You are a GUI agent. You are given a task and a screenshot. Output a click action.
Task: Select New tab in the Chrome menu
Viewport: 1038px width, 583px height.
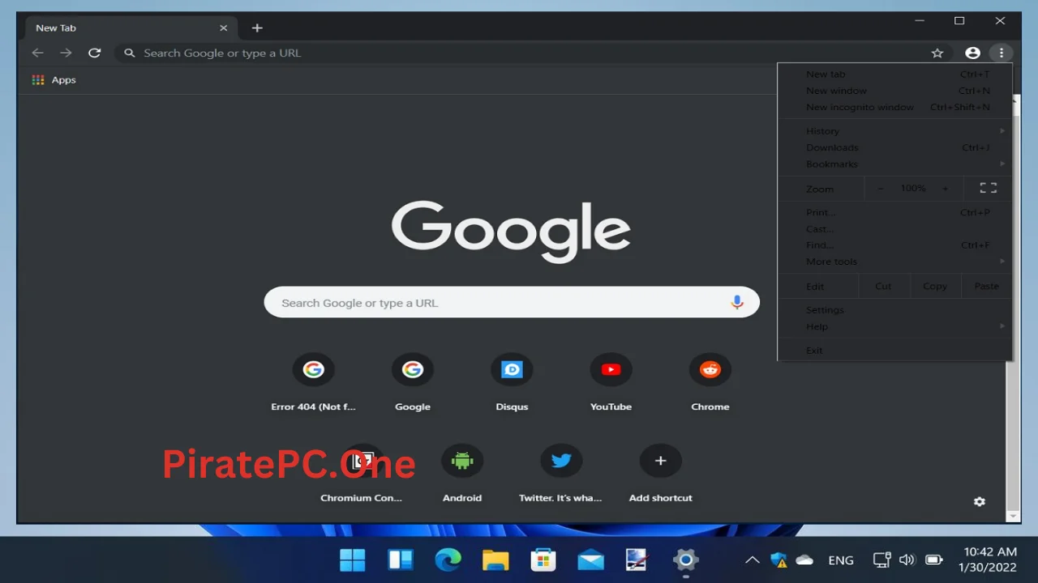tap(895, 74)
